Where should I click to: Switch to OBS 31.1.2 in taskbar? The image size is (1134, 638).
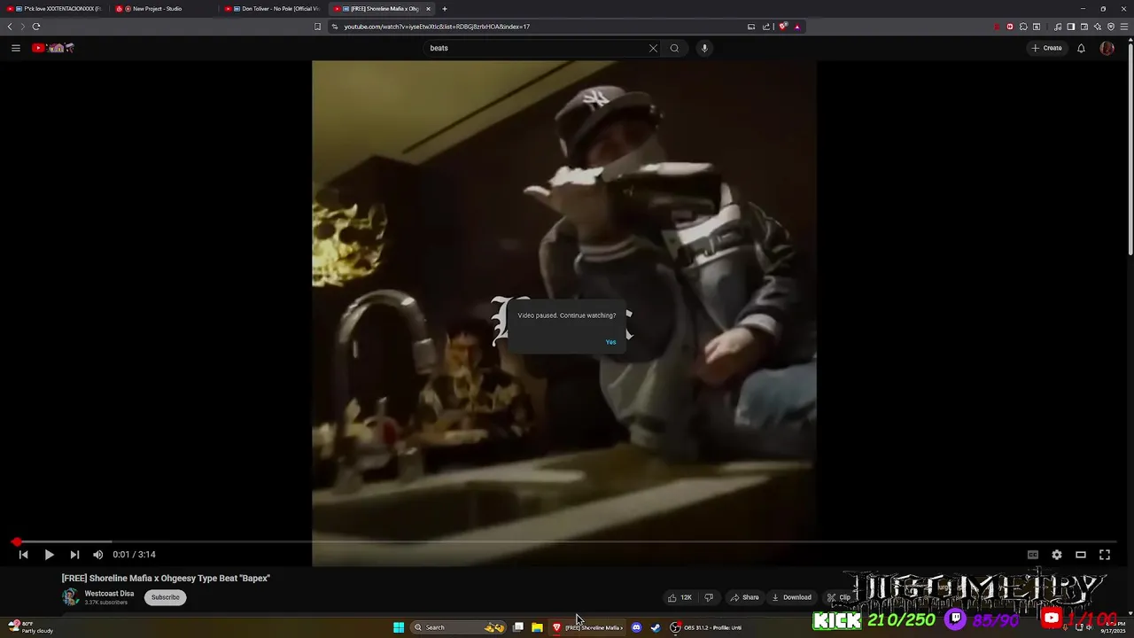click(706, 627)
